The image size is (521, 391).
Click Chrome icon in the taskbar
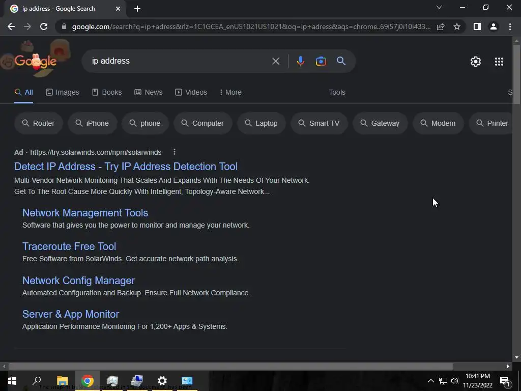pos(88,381)
